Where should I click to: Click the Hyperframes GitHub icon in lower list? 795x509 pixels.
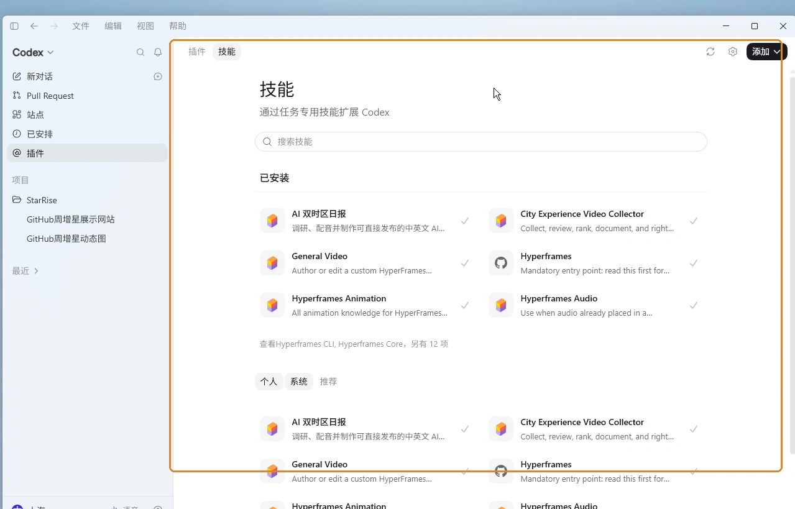501,471
